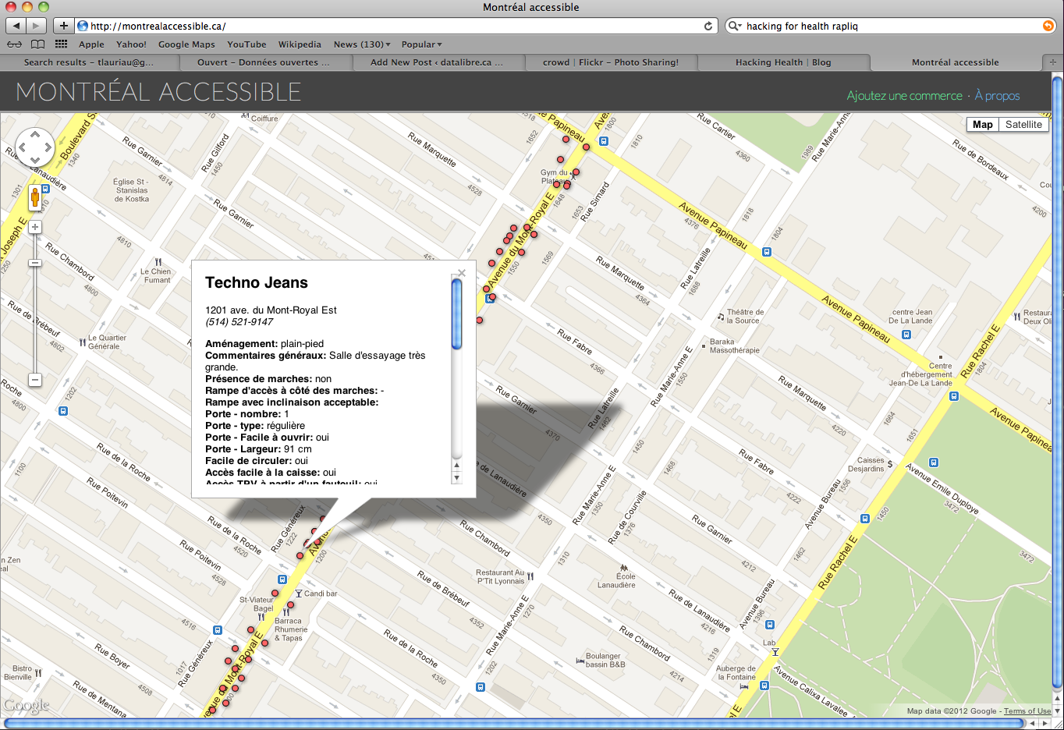Click the Barraca Rhumerie & Tapas restaurant icon
This screenshot has width=1064, height=730.
coord(286,613)
